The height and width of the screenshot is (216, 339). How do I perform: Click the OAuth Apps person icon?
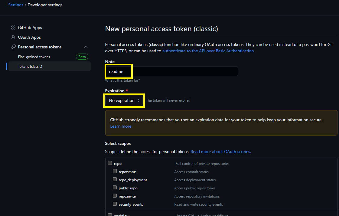13,37
